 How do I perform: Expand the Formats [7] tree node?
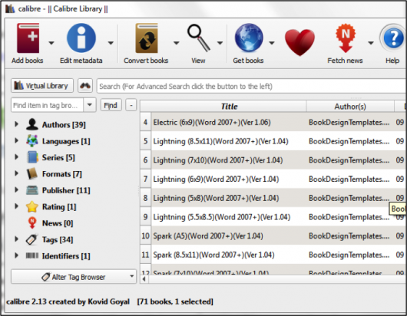coord(16,173)
